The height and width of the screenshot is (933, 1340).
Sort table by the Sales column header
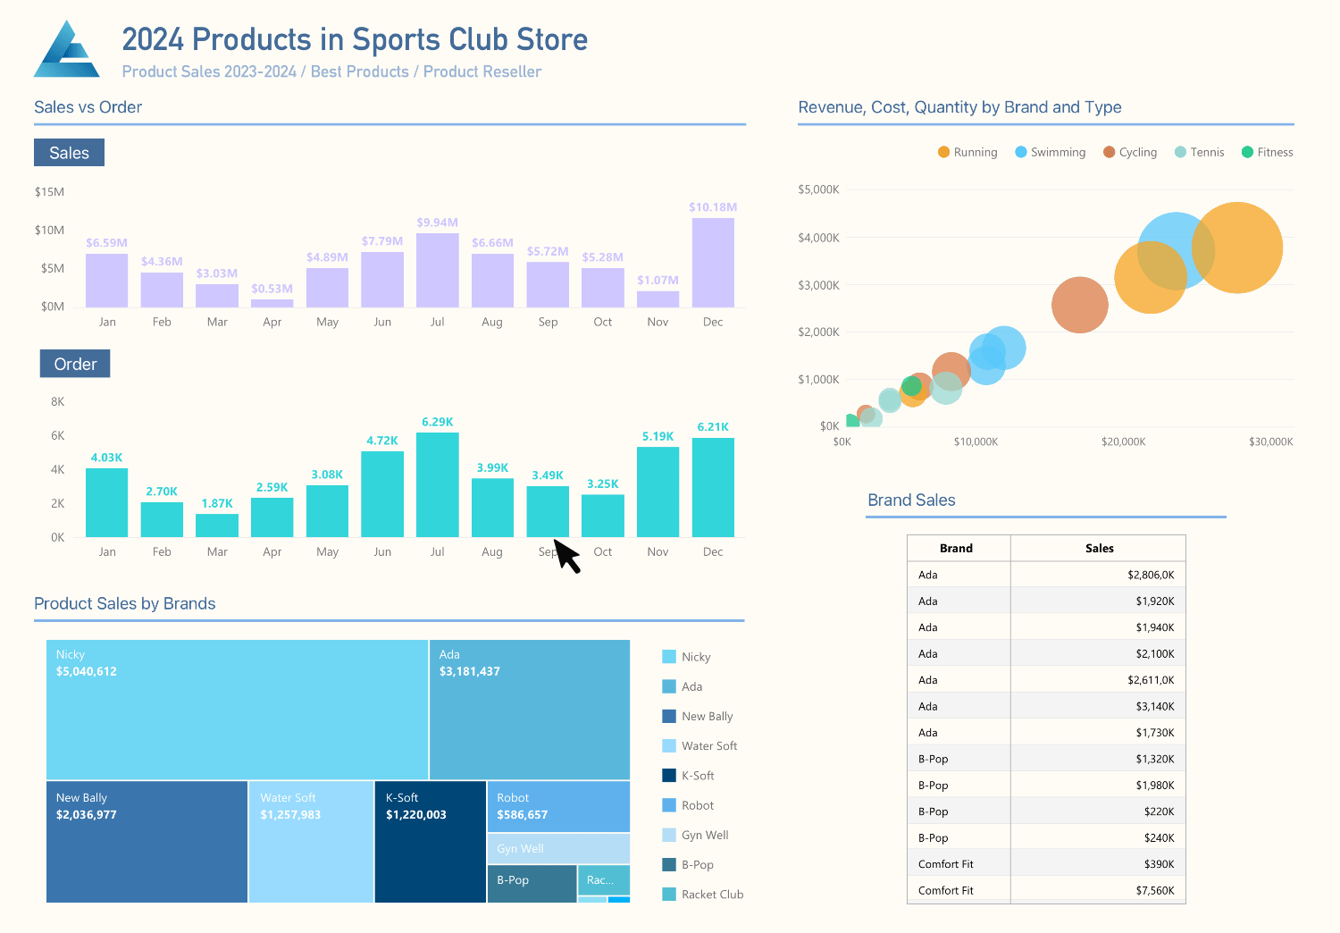(1099, 548)
